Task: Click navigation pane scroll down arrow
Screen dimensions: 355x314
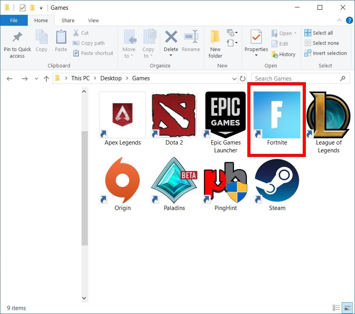Action: [84, 298]
